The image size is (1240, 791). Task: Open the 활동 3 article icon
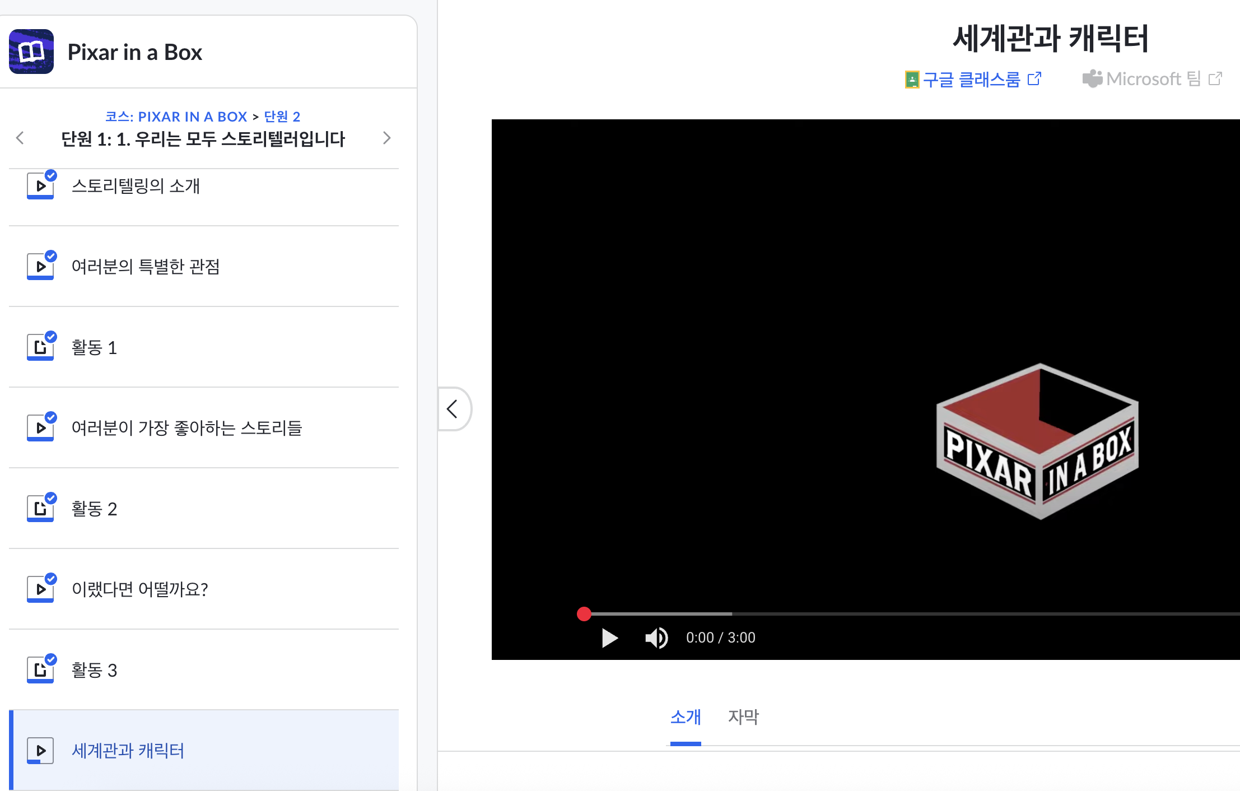[40, 669]
